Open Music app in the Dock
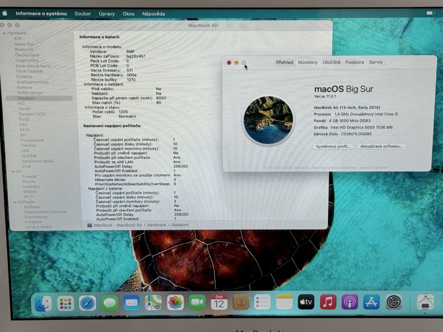 [328, 302]
